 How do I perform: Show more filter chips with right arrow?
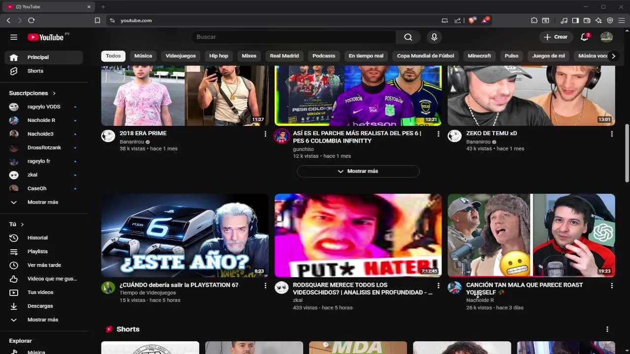tap(613, 56)
